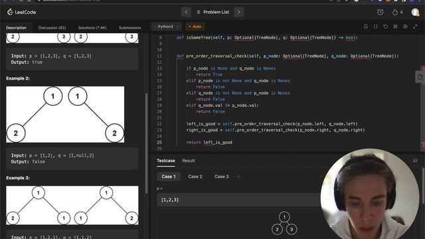Select Case 3 testcase

click(221, 177)
